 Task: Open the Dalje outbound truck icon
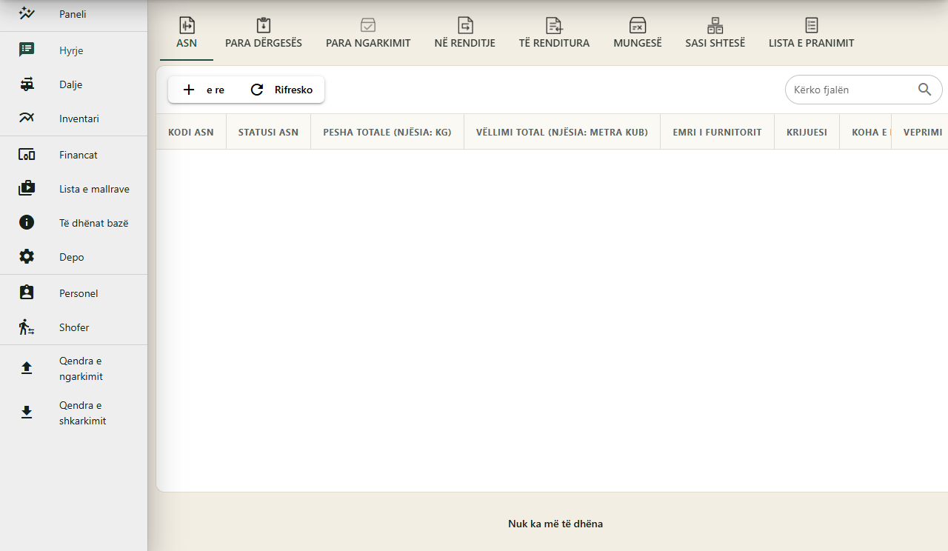click(x=27, y=84)
